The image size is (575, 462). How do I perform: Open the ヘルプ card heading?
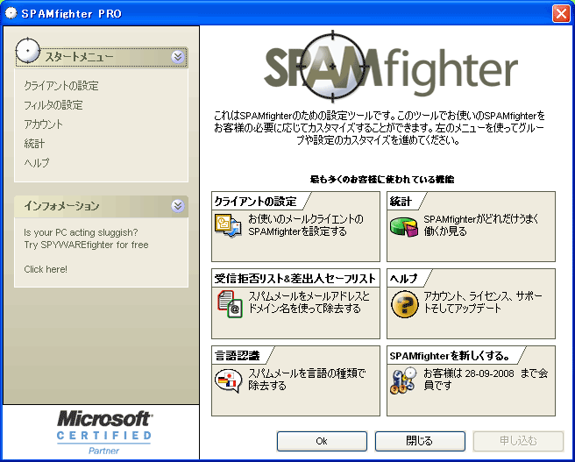click(x=403, y=278)
